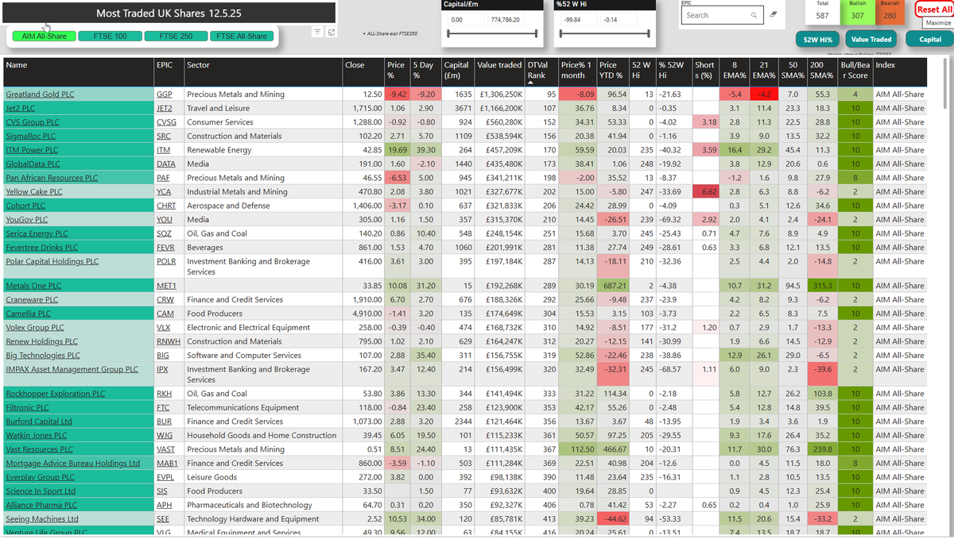Image resolution: width=954 pixels, height=539 pixels.
Task: Select the Renewable Energy sector cell
Action: [264, 150]
